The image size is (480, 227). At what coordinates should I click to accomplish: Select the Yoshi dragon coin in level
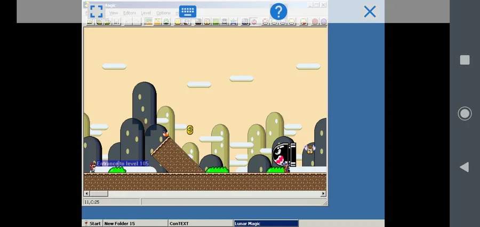click(x=190, y=129)
